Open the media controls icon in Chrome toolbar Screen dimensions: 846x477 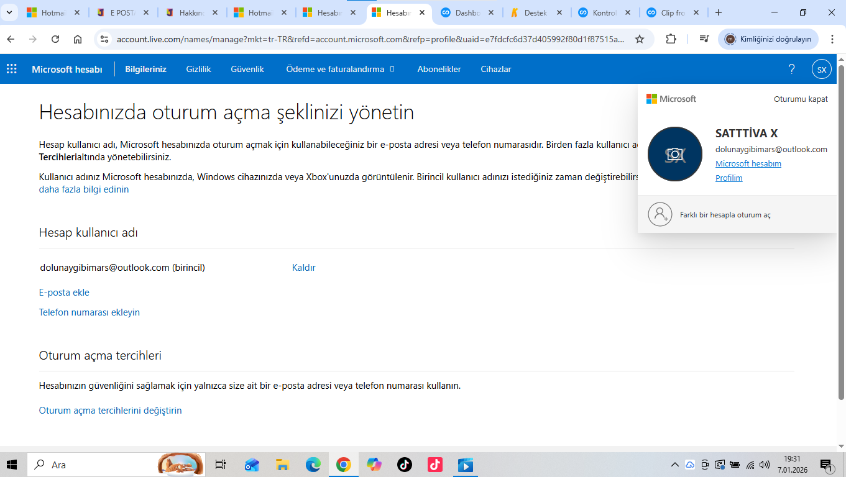[704, 39]
